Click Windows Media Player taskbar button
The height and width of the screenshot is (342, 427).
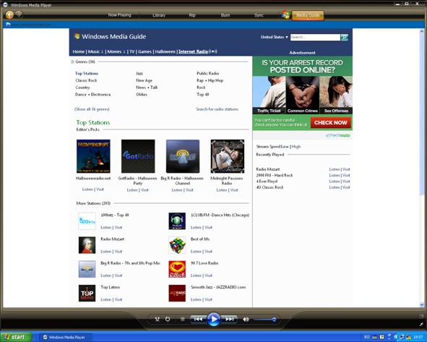(x=65, y=338)
